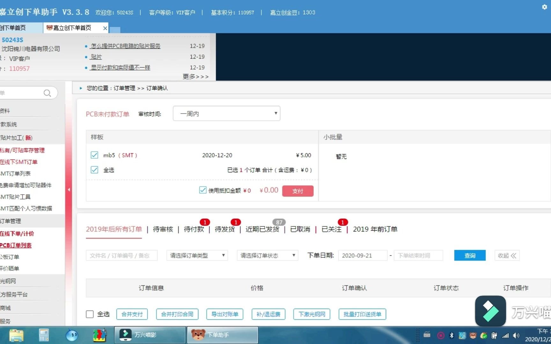
Task: Click the red 支付 button
Action: coord(298,191)
